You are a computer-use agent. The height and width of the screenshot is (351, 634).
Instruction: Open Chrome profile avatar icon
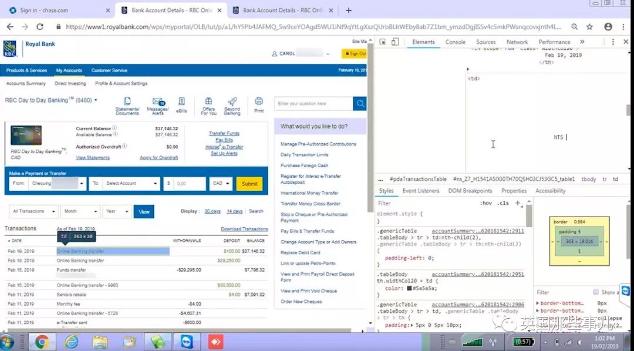pos(608,26)
